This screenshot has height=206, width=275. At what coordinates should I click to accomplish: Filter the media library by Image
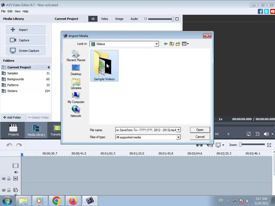coord(119,19)
